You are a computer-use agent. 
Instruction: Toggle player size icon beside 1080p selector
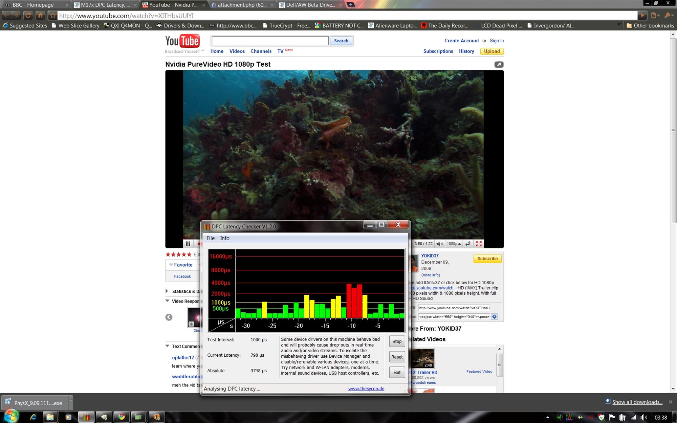pyautogui.click(x=468, y=244)
